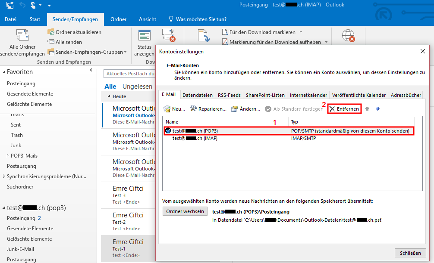Click the undo icon in the title bar
Image resolution: width=434 pixels, height=263 pixels.
tap(23, 5)
